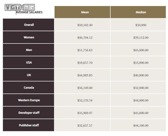Click the UK mean value $44,983.85
168x136 pixels.
[x=85, y=75]
